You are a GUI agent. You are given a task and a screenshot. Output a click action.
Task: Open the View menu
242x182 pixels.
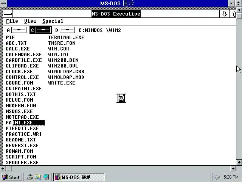pyautogui.click(x=30, y=21)
